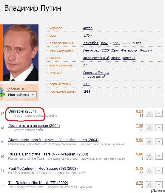Click the star icon for Russia, Land of the Tsars

point(149,156)
